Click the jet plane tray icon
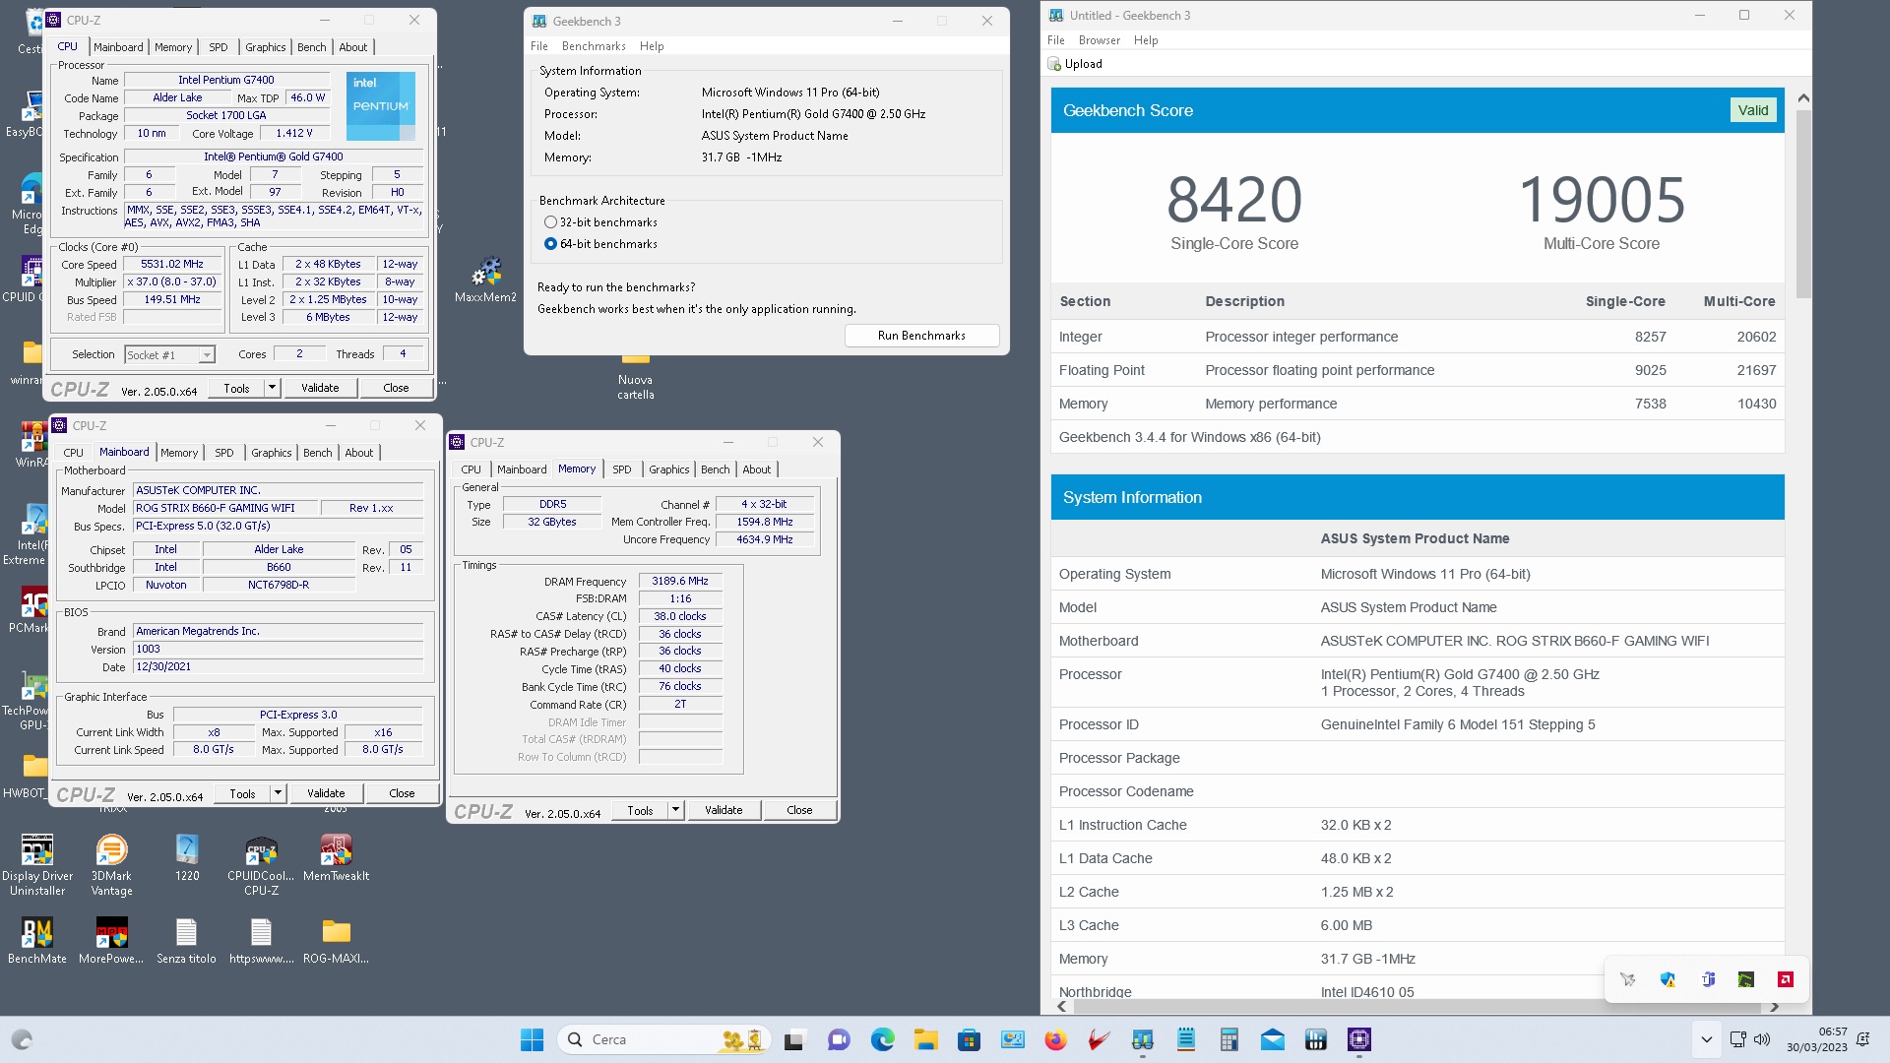 pyautogui.click(x=1628, y=979)
